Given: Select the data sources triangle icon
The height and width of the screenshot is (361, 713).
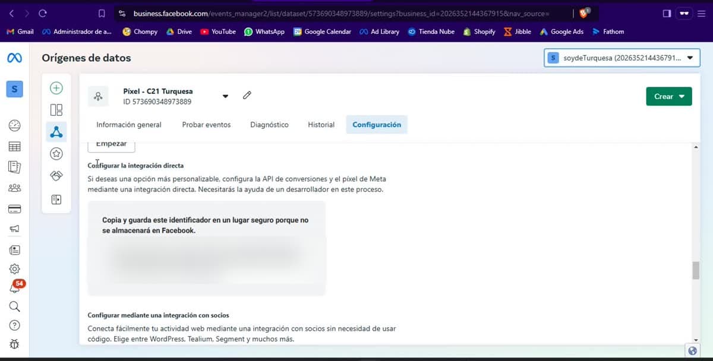Looking at the screenshot, I should pyautogui.click(x=56, y=131).
